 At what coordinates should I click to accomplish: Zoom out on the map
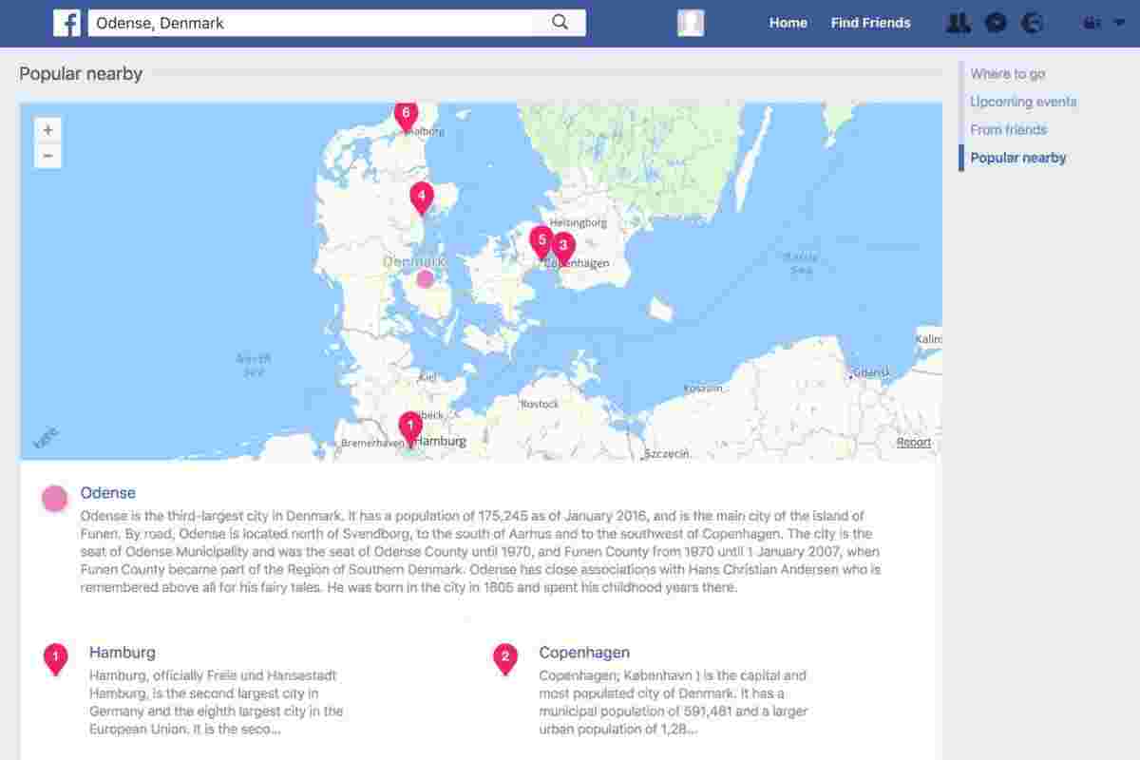47,156
